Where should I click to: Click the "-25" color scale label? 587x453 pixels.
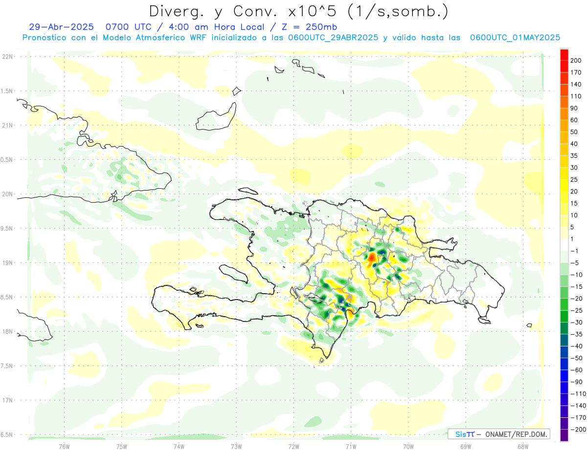point(576,310)
